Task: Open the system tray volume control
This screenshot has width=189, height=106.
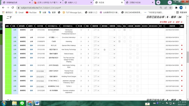Action: coord(174,103)
